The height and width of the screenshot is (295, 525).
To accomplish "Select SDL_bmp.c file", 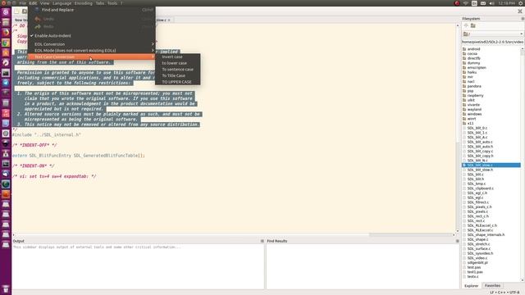I will point(476,184).
